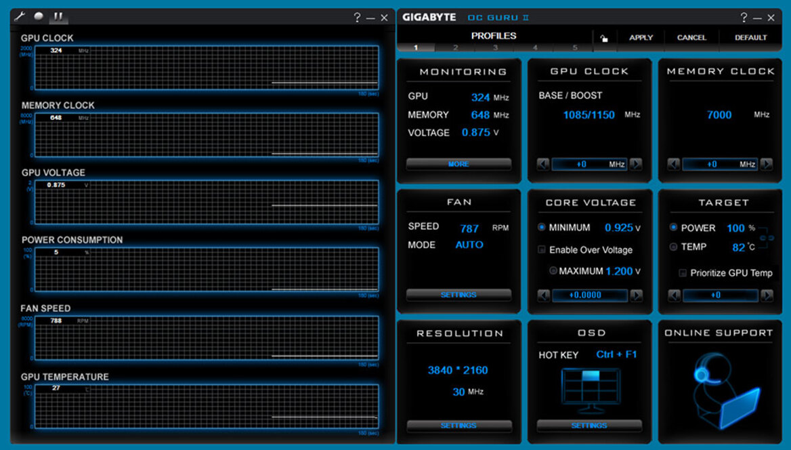Viewport: 791px width, 450px height.
Task: Switch to profile 4 tab
Action: (535, 47)
